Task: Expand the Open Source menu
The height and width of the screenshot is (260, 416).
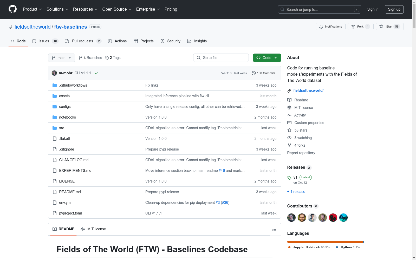Action: (117, 9)
